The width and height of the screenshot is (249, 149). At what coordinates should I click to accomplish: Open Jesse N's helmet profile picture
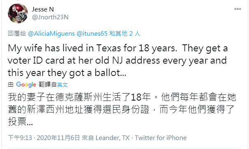18,13
